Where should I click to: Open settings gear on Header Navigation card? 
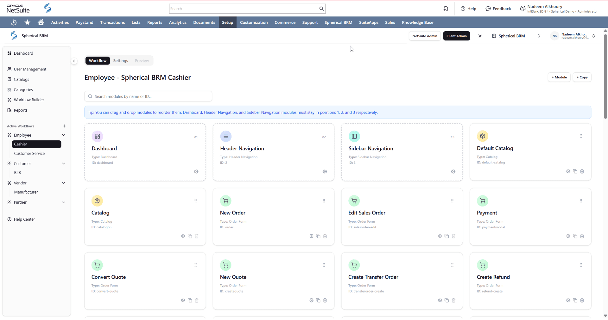(x=325, y=172)
